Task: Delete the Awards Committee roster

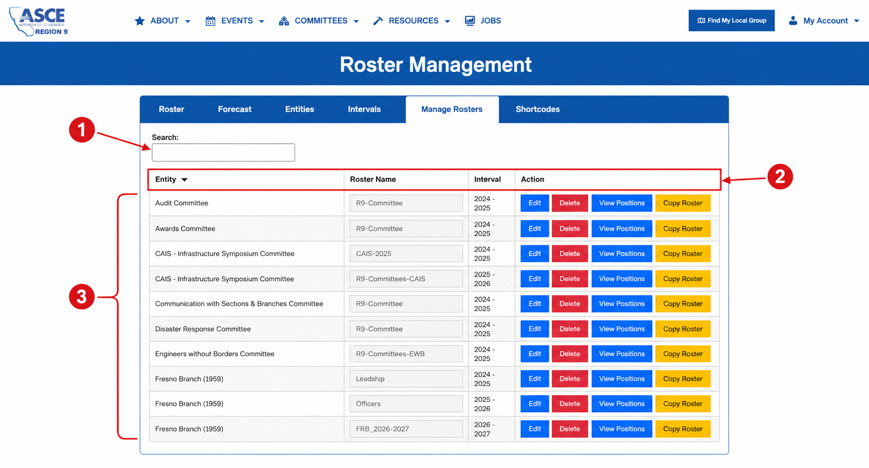Action: click(x=570, y=229)
